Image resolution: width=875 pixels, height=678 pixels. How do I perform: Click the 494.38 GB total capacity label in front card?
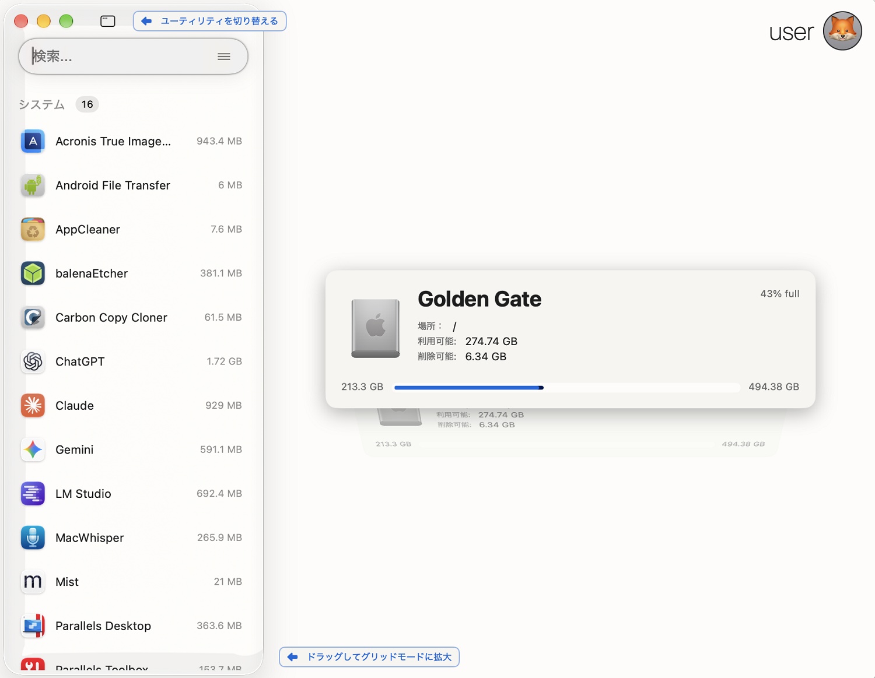click(774, 387)
